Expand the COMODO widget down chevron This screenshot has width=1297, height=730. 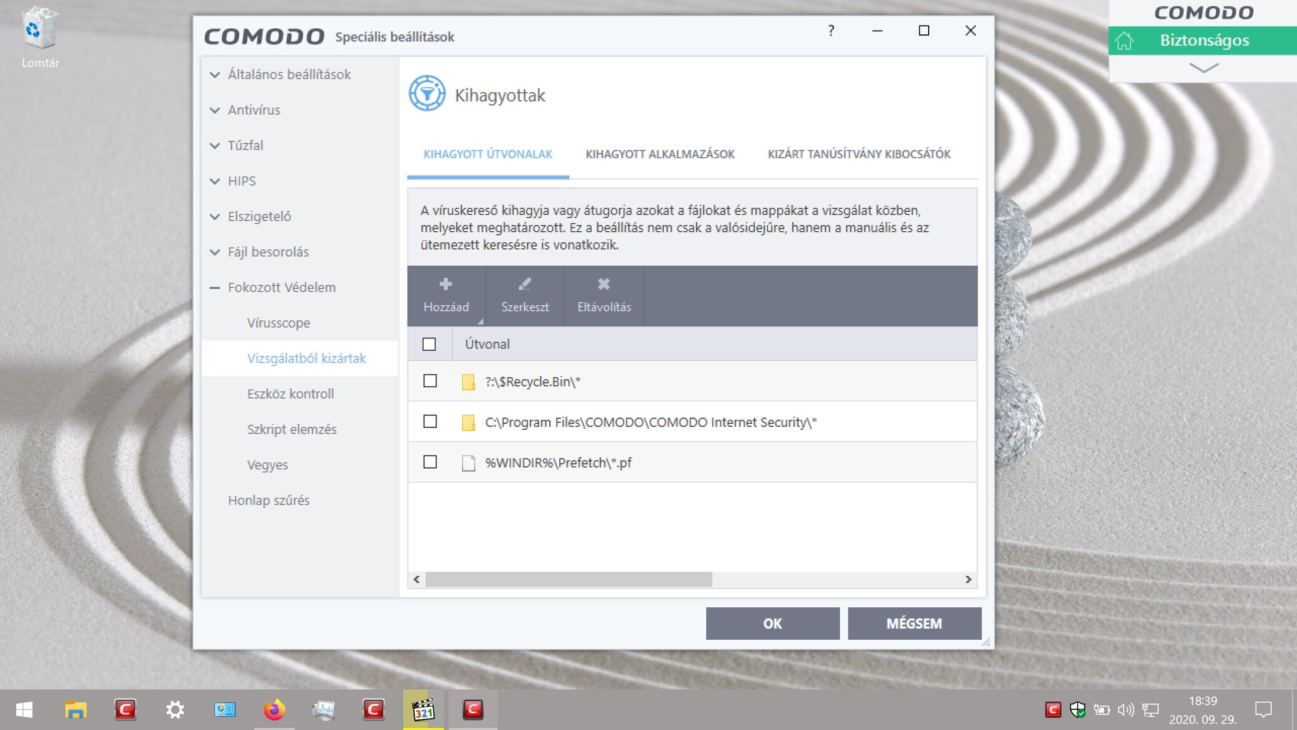[x=1203, y=68]
